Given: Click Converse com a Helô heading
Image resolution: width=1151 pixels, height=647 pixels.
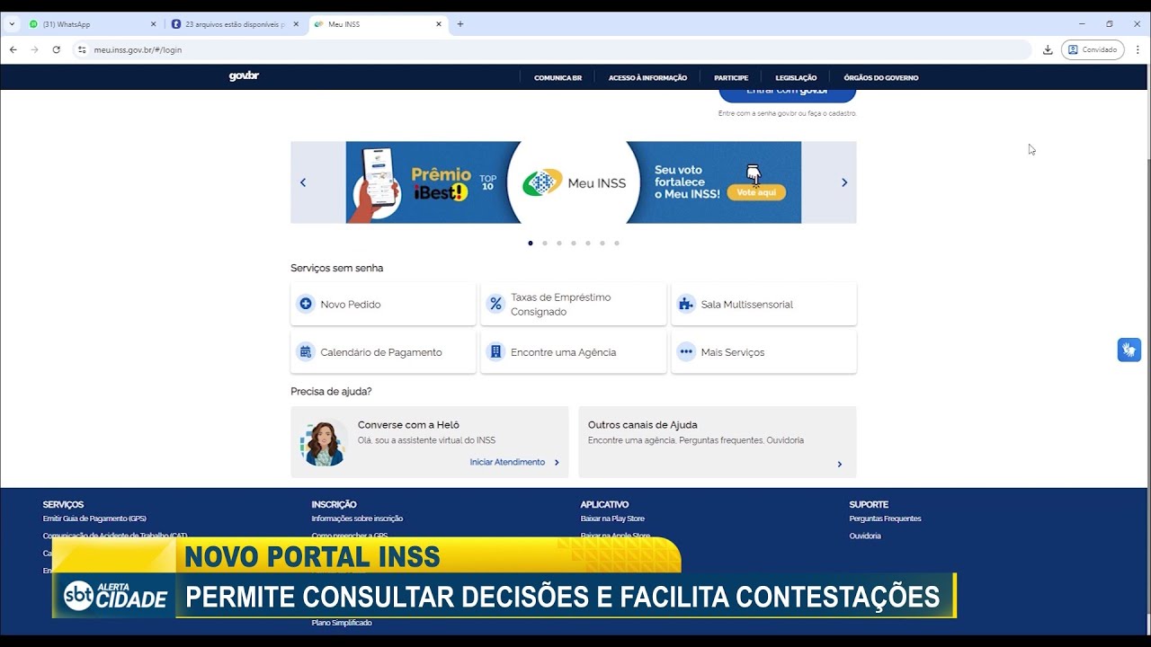Looking at the screenshot, I should [x=408, y=425].
